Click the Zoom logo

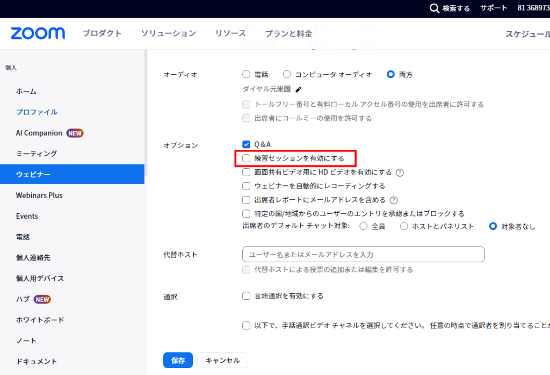tap(38, 33)
